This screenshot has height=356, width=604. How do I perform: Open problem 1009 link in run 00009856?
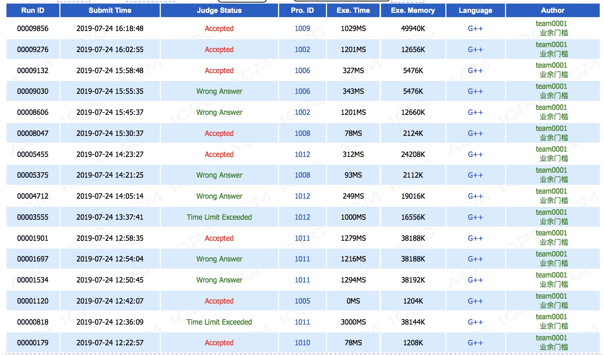point(302,29)
